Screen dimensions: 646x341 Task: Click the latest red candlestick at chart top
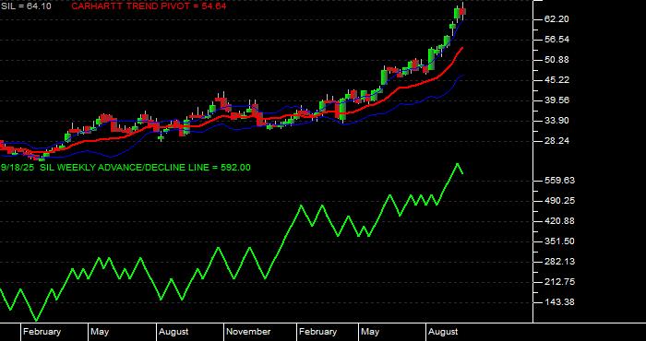click(462, 11)
